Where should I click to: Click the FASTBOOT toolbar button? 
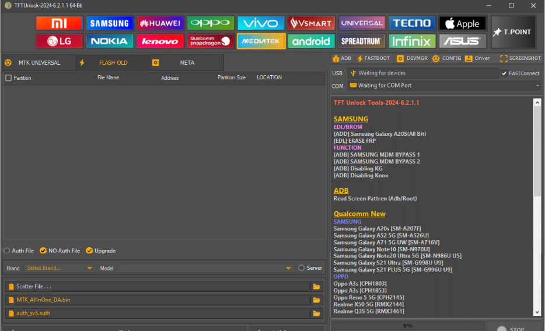click(x=373, y=58)
